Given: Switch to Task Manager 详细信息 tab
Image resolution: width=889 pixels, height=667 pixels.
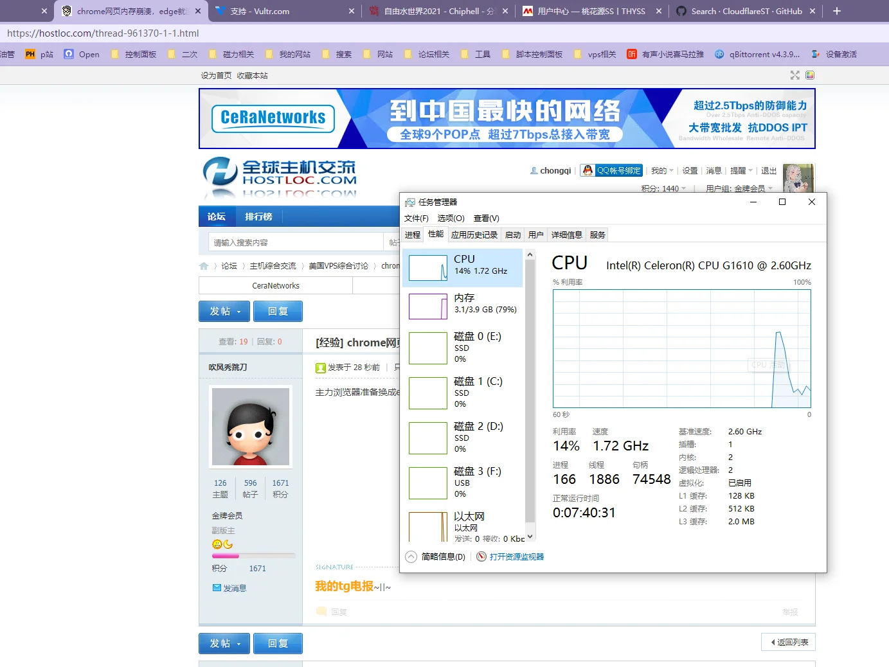Looking at the screenshot, I should click(567, 235).
